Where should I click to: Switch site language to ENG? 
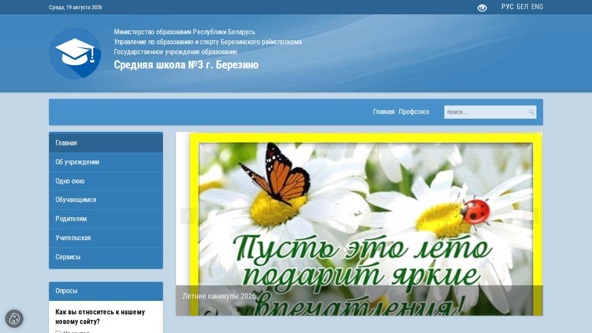click(x=537, y=7)
